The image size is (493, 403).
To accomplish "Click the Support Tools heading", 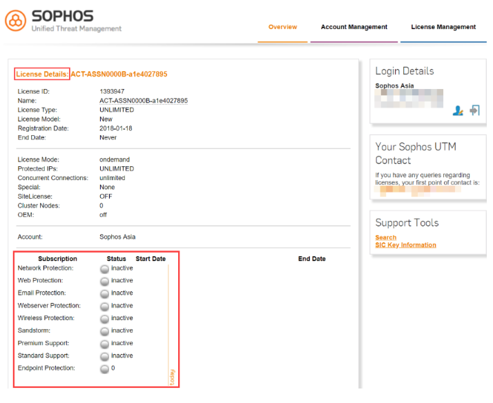I will point(407,223).
